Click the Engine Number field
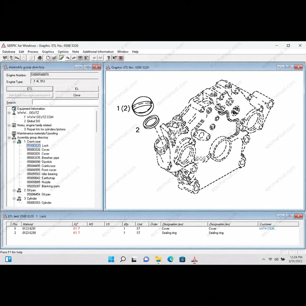The image size is (306, 306). (64, 75)
